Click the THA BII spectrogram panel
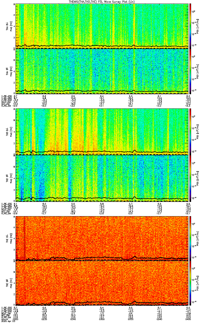 (x=102, y=71)
